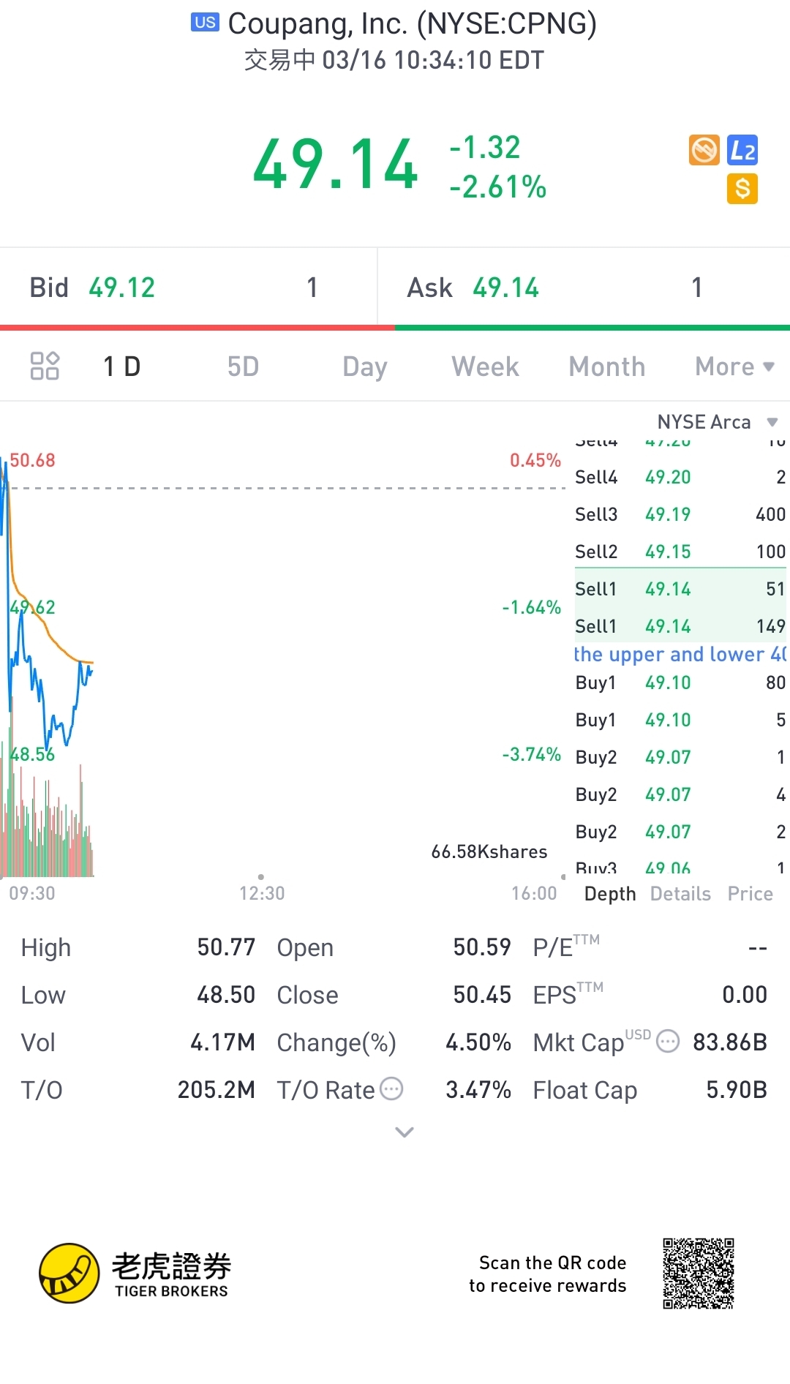Screen dimensions: 790x1384
Task: Open the NYSE Arca exchange dropdown
Action: pyautogui.click(x=717, y=422)
